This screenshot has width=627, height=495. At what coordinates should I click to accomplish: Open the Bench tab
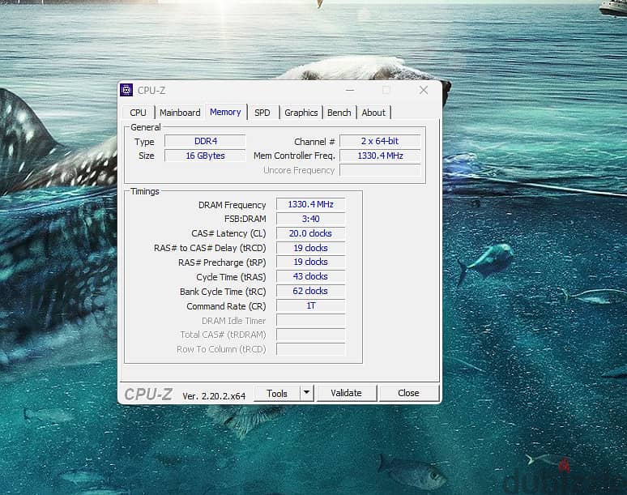click(339, 113)
